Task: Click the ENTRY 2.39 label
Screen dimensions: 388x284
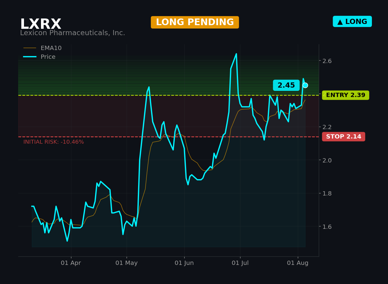Action: click(x=345, y=95)
